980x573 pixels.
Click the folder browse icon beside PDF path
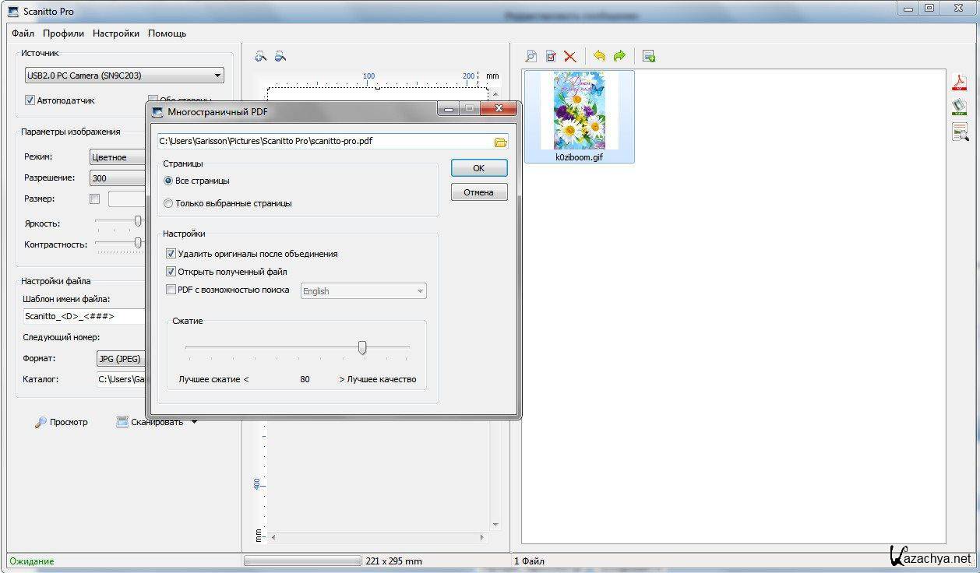click(x=500, y=142)
